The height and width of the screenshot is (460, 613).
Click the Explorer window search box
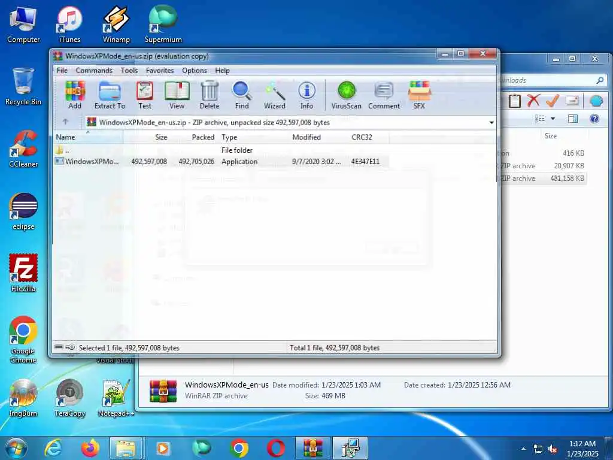pyautogui.click(x=552, y=80)
